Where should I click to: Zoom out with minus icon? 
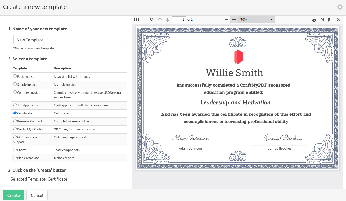(x=227, y=20)
